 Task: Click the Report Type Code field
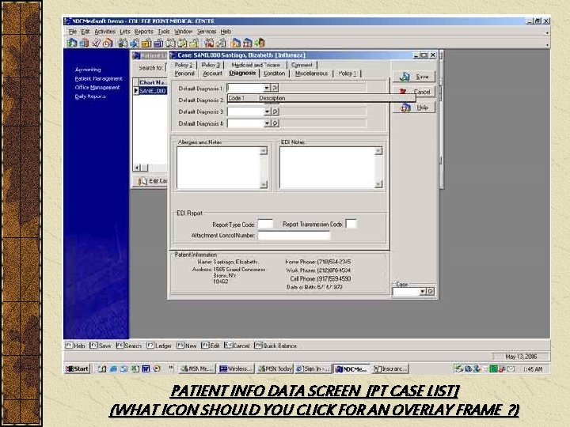(265, 224)
